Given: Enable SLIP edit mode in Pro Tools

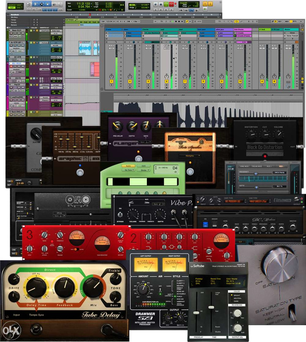Looking at the screenshot, I should pos(11,7).
